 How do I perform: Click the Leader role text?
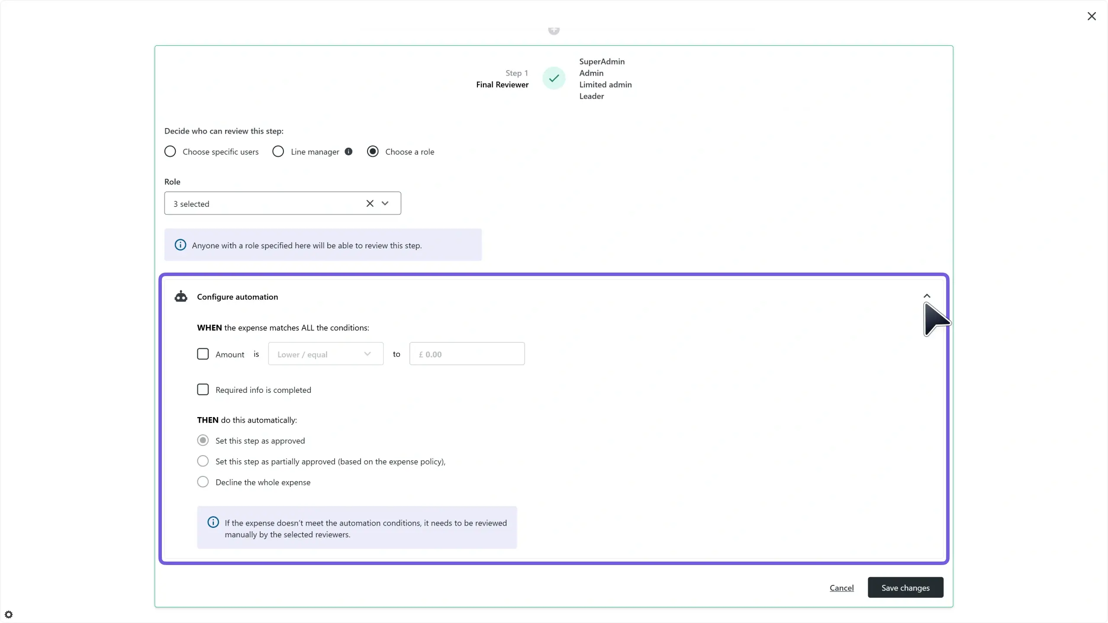click(x=592, y=96)
